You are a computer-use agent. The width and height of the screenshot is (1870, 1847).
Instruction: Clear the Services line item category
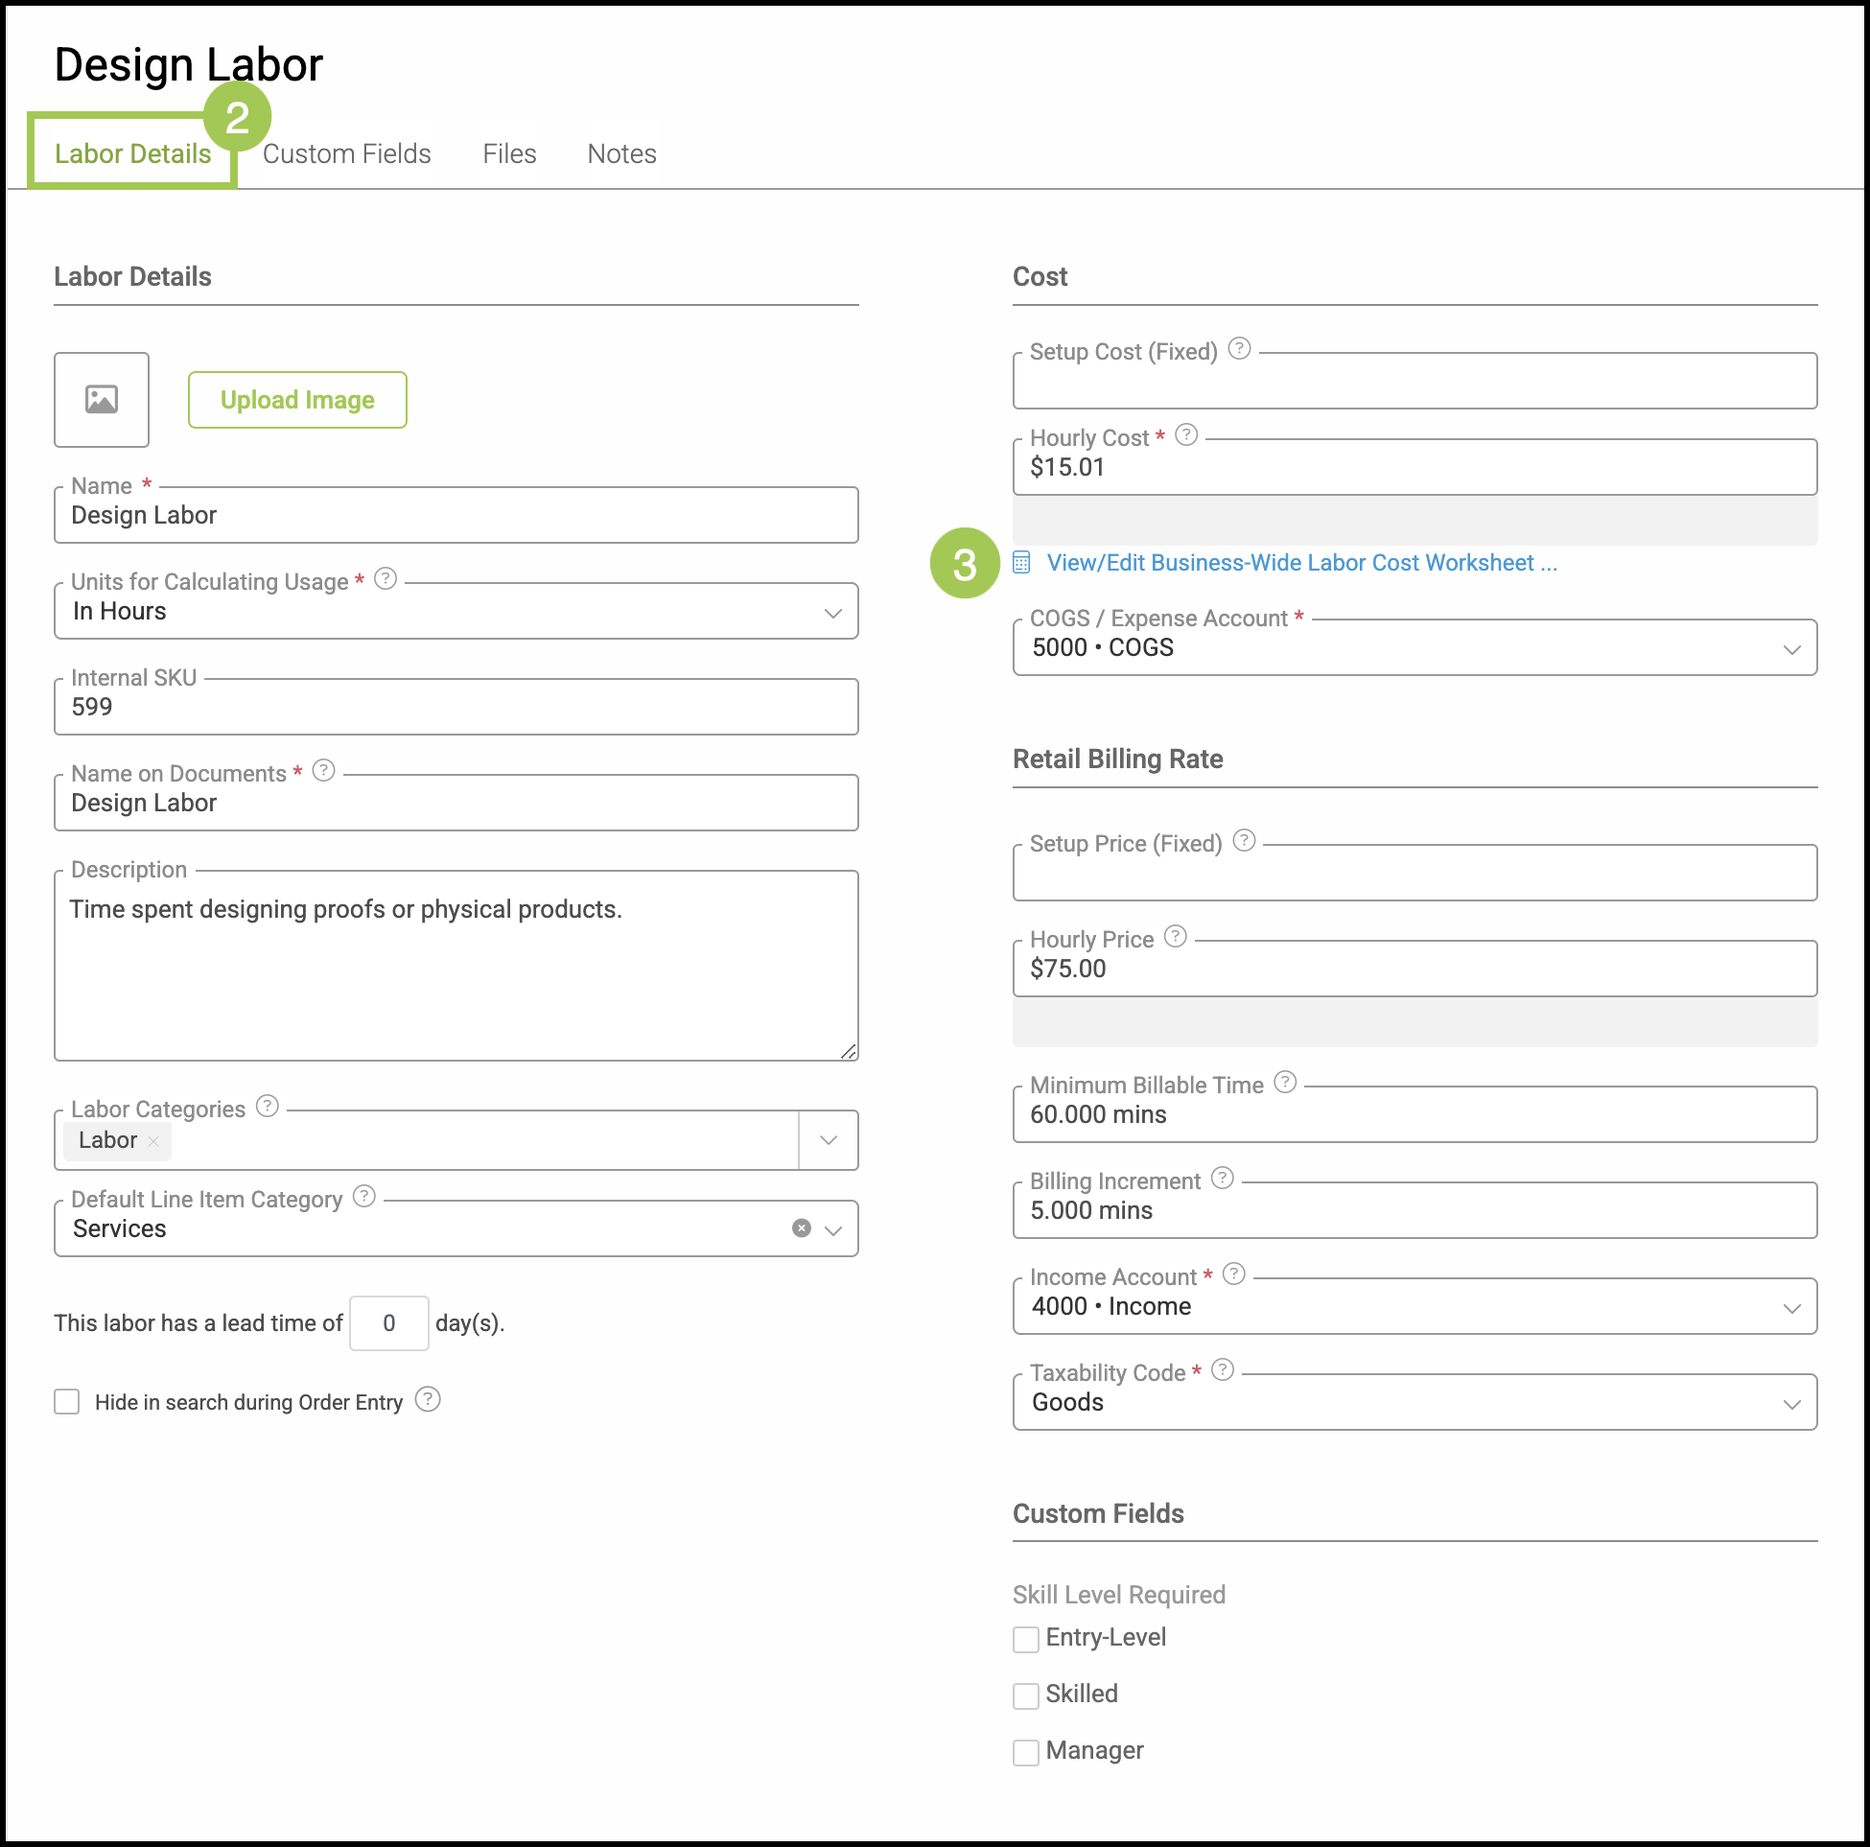(802, 1228)
